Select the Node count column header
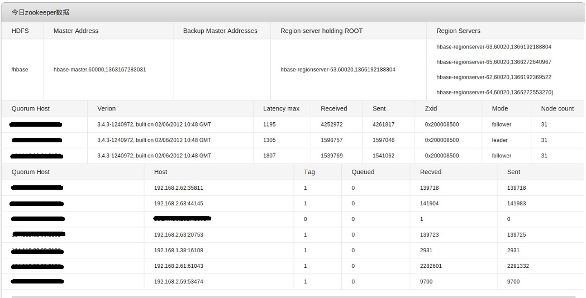Screen dimensions: 586x298 [x=557, y=108]
